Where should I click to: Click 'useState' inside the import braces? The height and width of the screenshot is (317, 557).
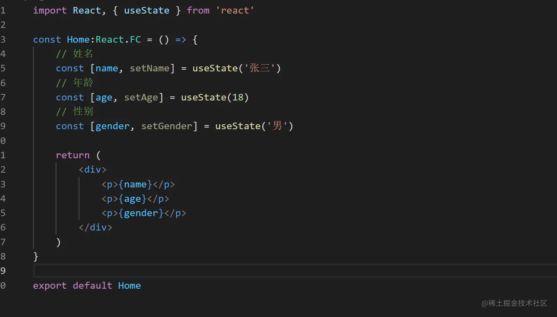coord(147,11)
